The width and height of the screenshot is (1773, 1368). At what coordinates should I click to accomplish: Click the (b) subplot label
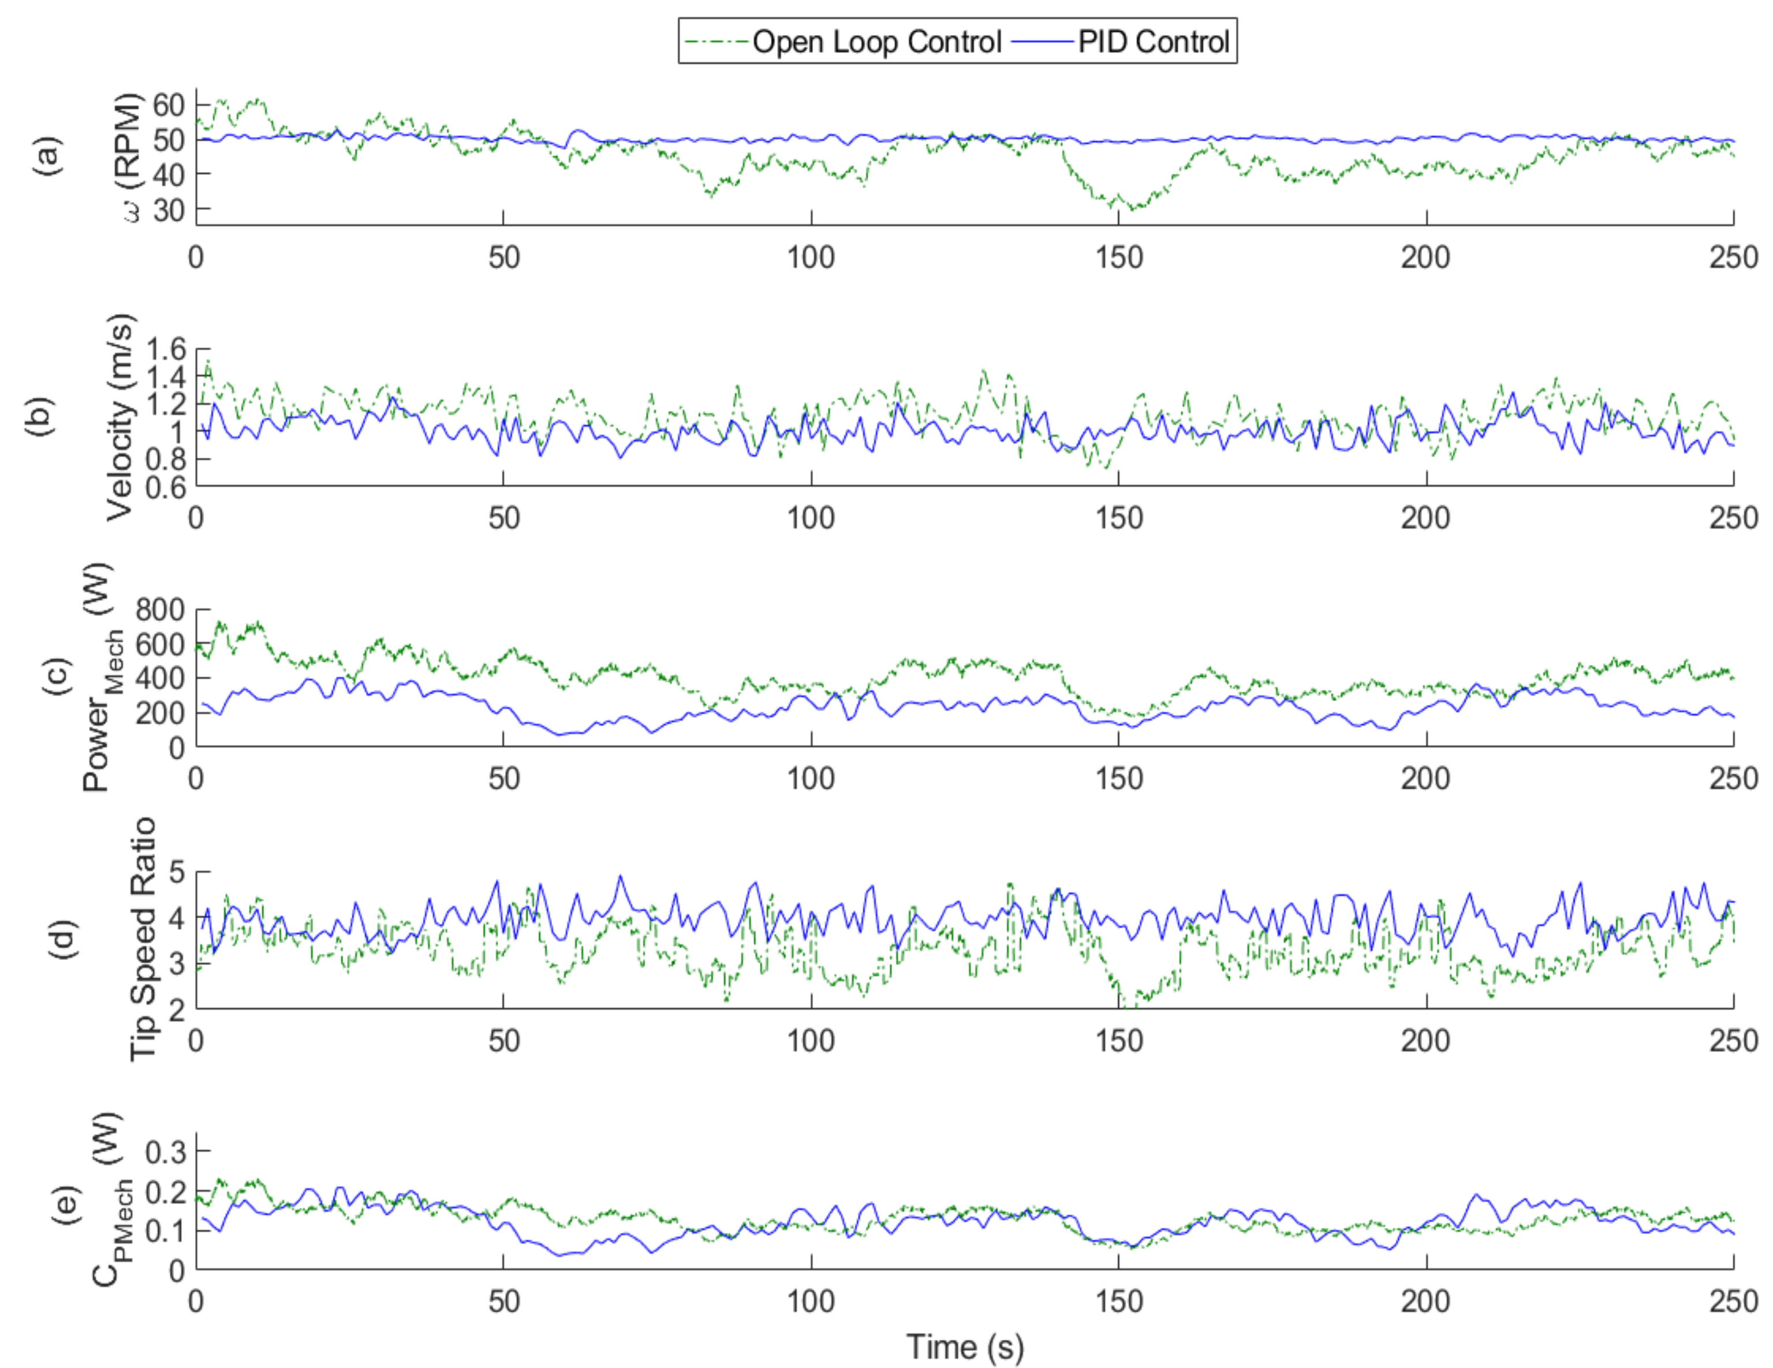pyautogui.click(x=40, y=417)
